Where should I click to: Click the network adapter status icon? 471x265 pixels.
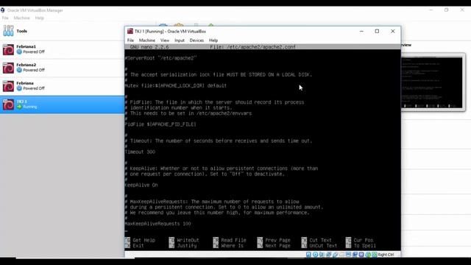328,255
